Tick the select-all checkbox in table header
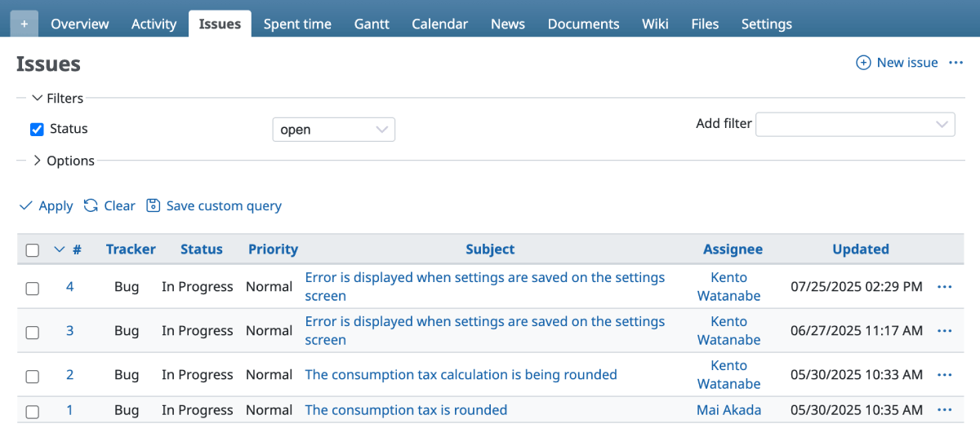Image resolution: width=980 pixels, height=428 pixels. (x=33, y=250)
